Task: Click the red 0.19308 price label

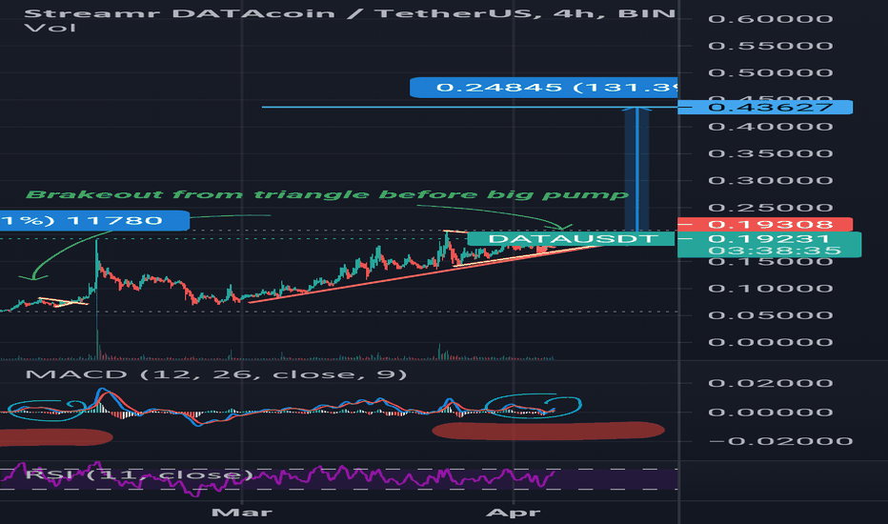Action: tap(765, 224)
